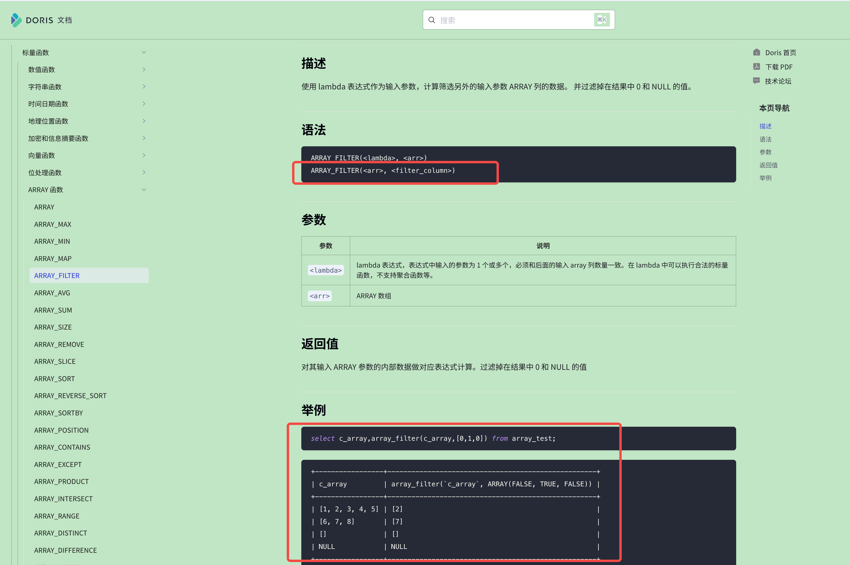Click the Doris logo icon

[x=16, y=20]
